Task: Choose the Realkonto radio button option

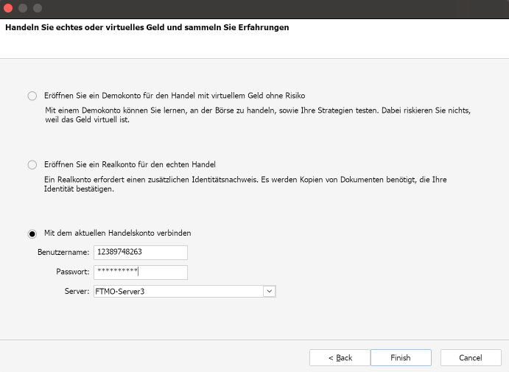Action: click(32, 164)
